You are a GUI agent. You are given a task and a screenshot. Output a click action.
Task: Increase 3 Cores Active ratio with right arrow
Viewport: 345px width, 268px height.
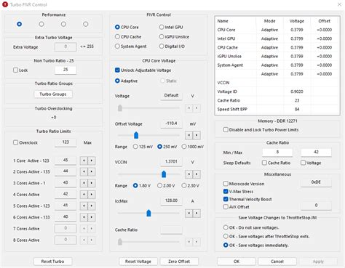click(92, 183)
